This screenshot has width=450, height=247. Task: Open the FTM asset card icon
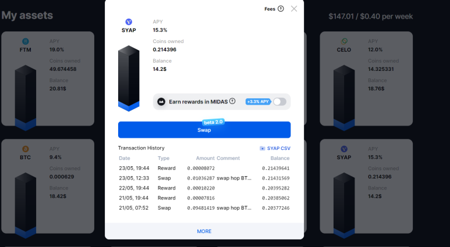coord(26,41)
